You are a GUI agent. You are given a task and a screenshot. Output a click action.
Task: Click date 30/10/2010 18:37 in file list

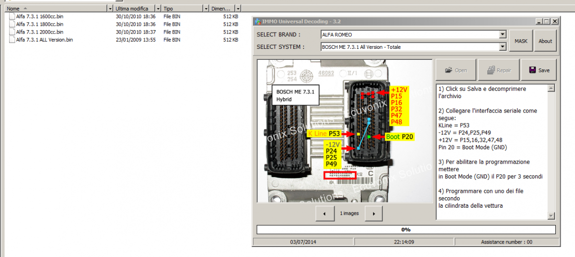pos(136,32)
